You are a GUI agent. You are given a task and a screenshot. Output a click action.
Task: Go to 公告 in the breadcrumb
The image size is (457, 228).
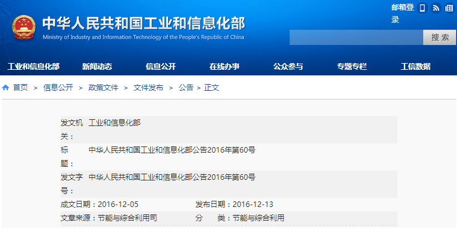point(186,88)
